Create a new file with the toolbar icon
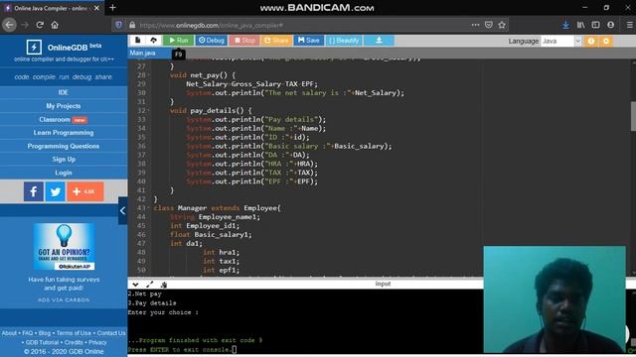636x357 pixels. tap(137, 40)
